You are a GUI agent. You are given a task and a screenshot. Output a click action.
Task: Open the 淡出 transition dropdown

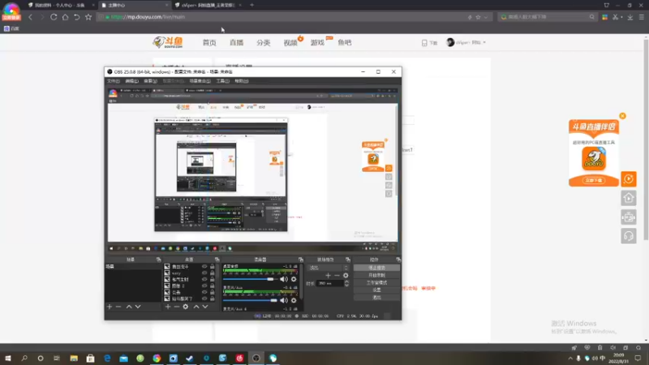(329, 268)
